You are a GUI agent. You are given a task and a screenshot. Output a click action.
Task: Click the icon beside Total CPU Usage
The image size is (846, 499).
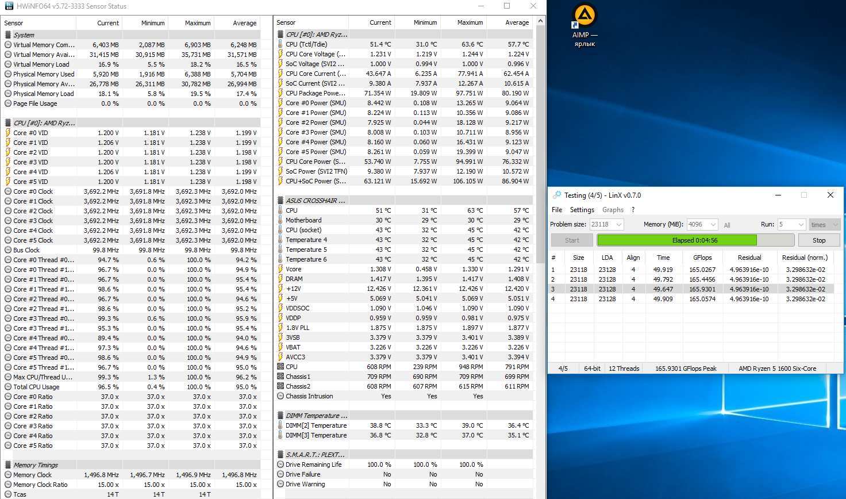pyautogui.click(x=8, y=387)
